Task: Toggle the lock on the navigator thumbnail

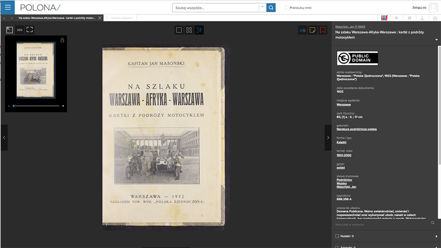Action: point(62,40)
